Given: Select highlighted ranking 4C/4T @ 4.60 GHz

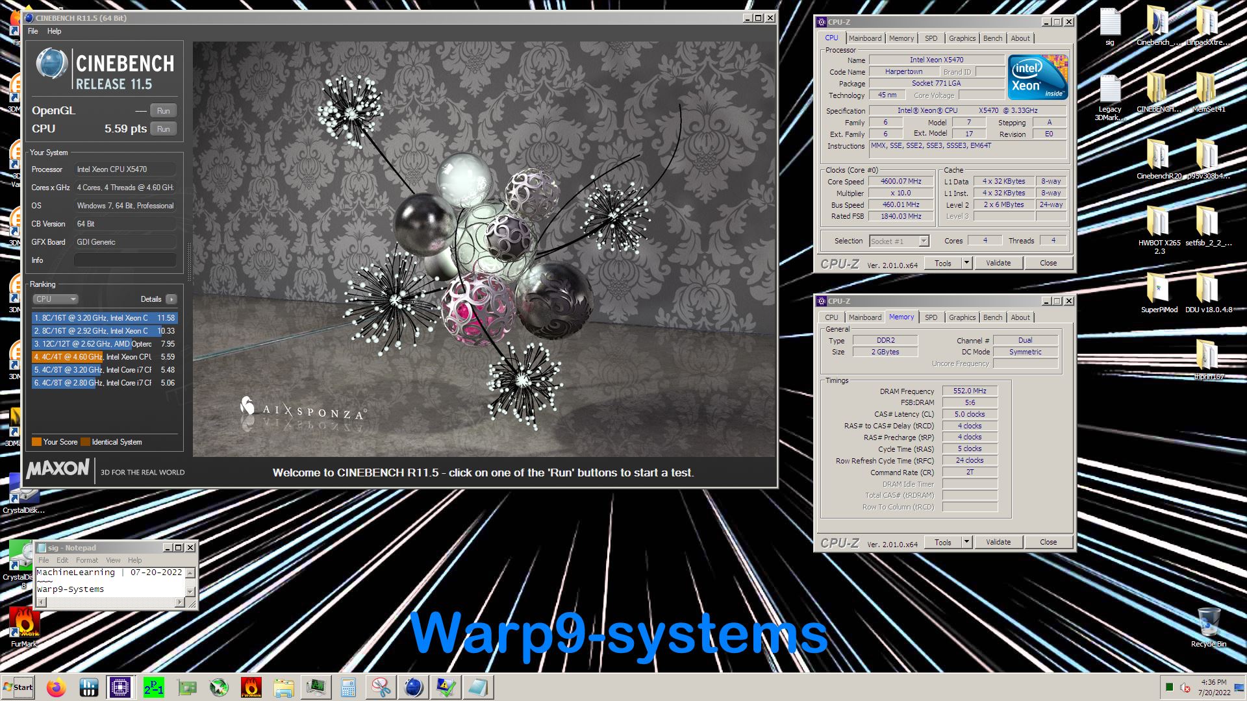Looking at the screenshot, I should [x=105, y=357].
